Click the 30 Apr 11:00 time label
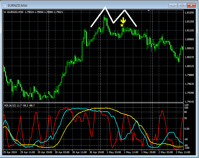 (x=79, y=152)
